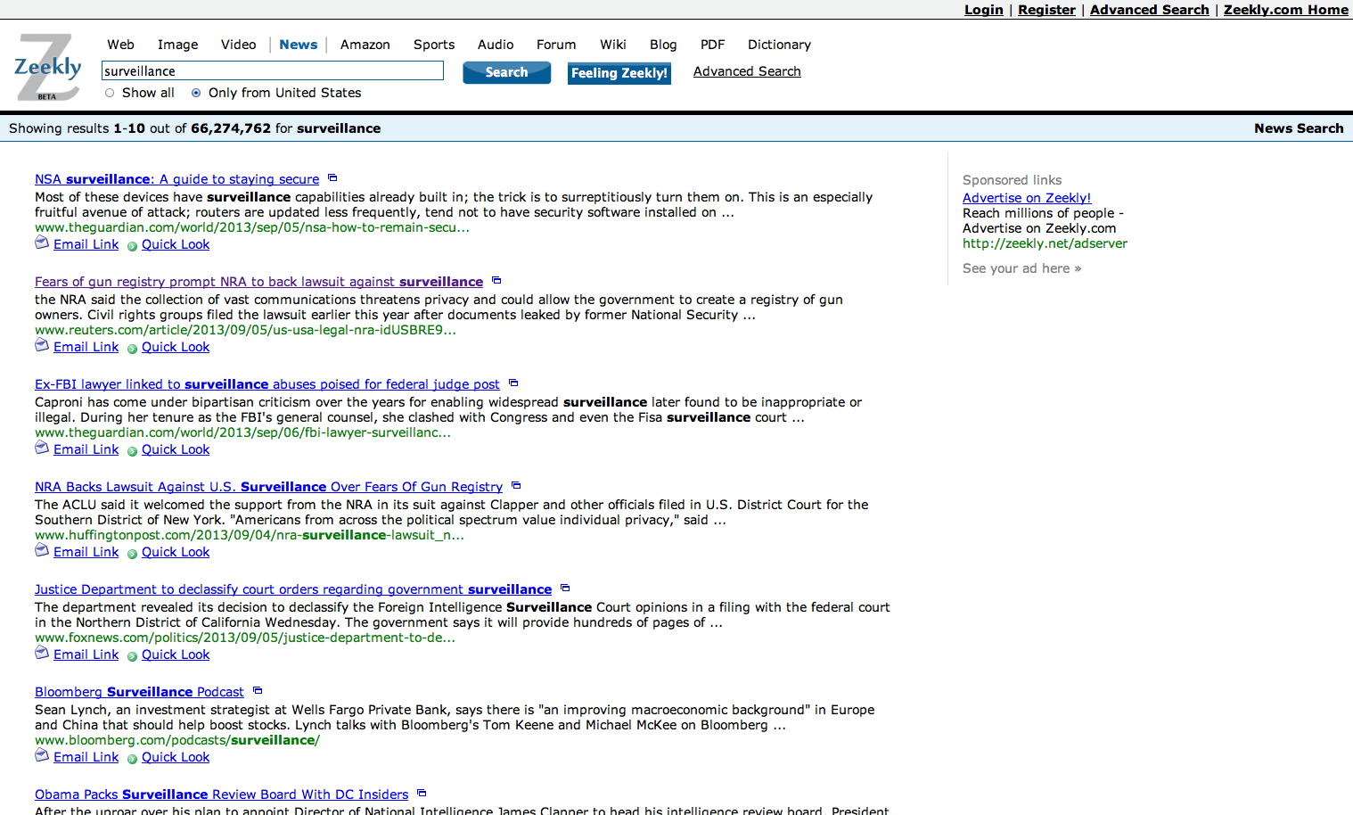Switch to the Video search tab
The image size is (1353, 815).
[238, 45]
